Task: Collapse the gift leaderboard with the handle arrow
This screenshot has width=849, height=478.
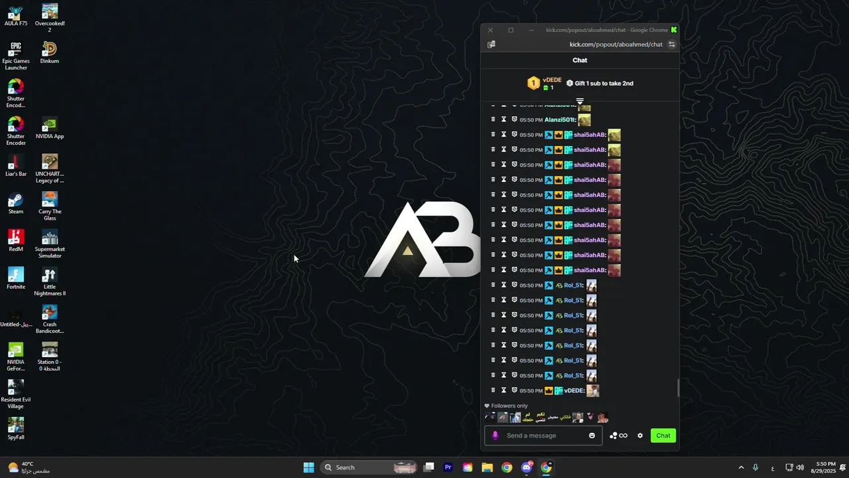Action: pos(580,102)
